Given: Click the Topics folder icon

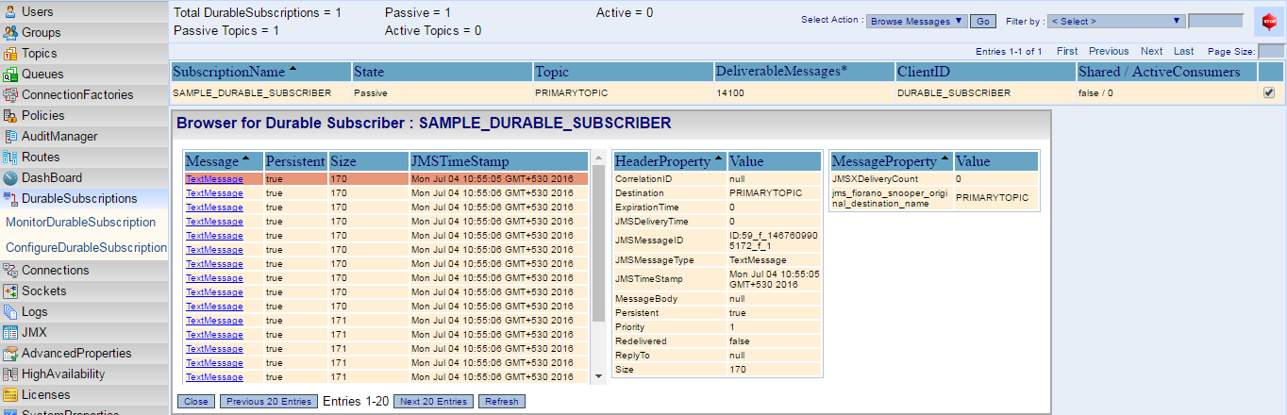Looking at the screenshot, I should (10, 54).
